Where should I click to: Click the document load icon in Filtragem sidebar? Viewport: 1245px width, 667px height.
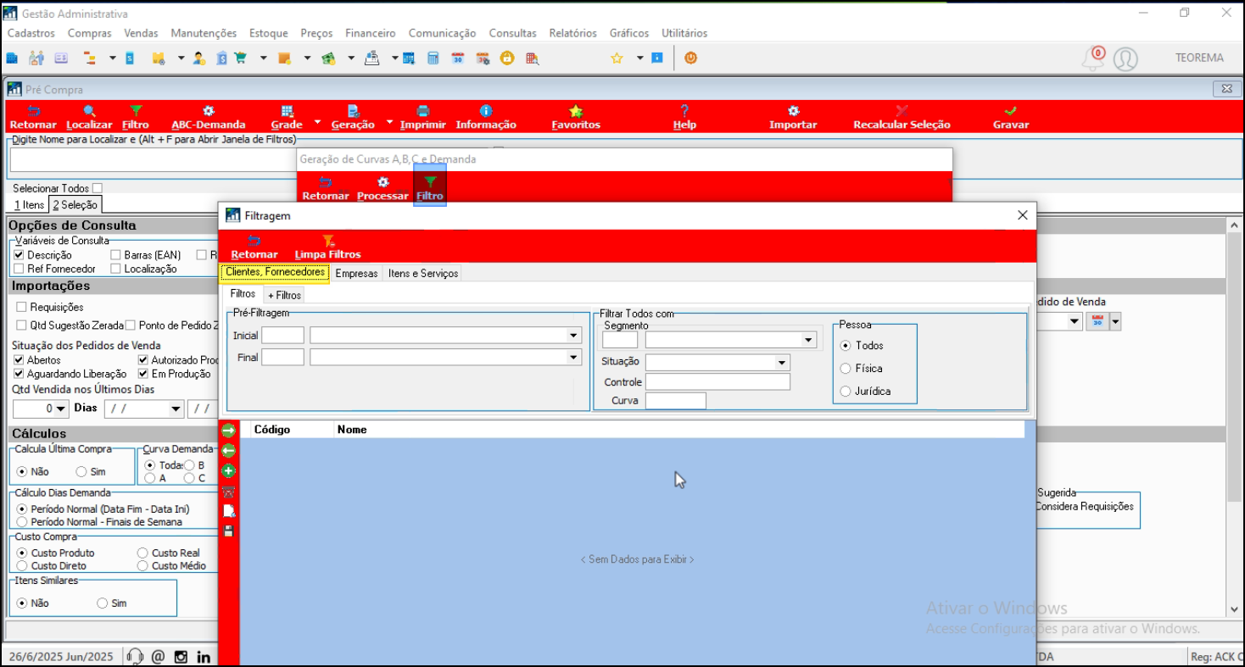[x=228, y=511]
